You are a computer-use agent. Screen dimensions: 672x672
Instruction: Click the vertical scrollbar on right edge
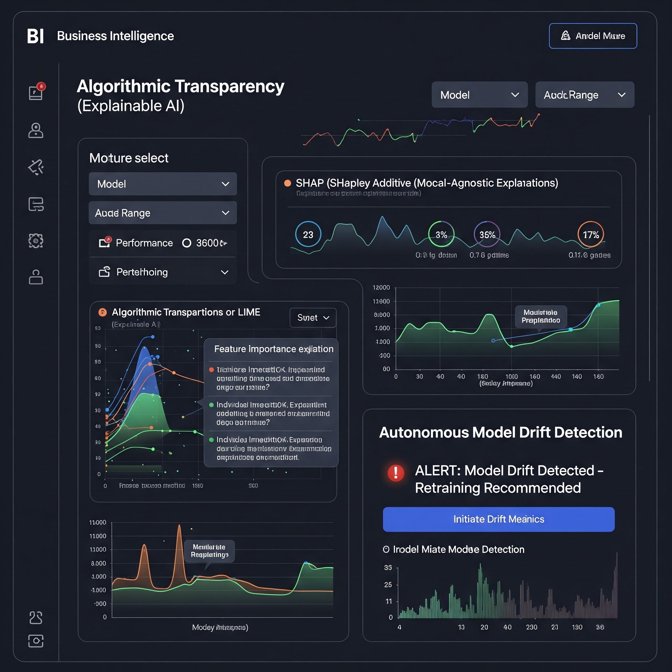[x=649, y=248]
